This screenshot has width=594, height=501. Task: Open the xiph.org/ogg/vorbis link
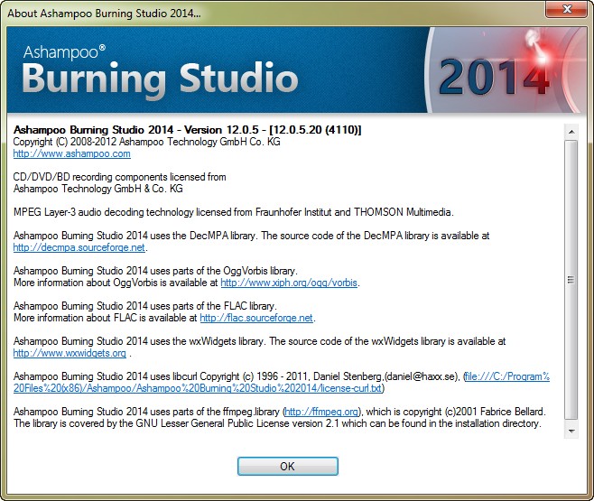(289, 283)
